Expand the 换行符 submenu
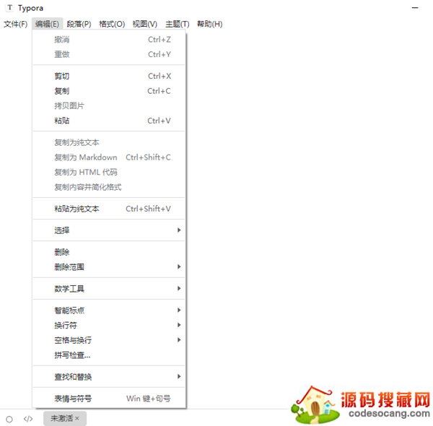Viewport: 433px width, 426px height. [110, 325]
